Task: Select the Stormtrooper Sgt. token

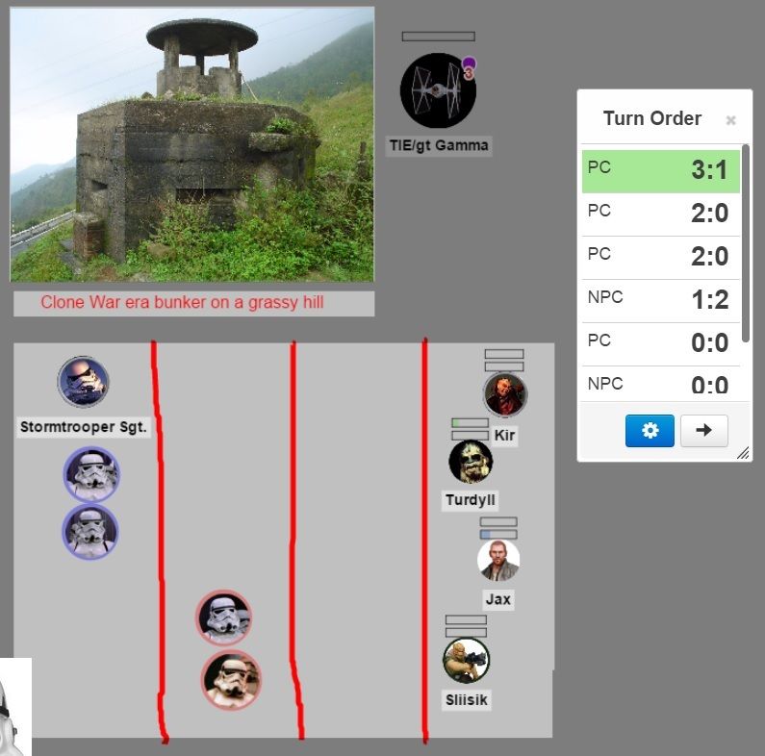Action: point(83,382)
